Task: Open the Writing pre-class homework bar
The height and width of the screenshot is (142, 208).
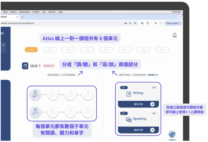Action: [x=138, y=104]
